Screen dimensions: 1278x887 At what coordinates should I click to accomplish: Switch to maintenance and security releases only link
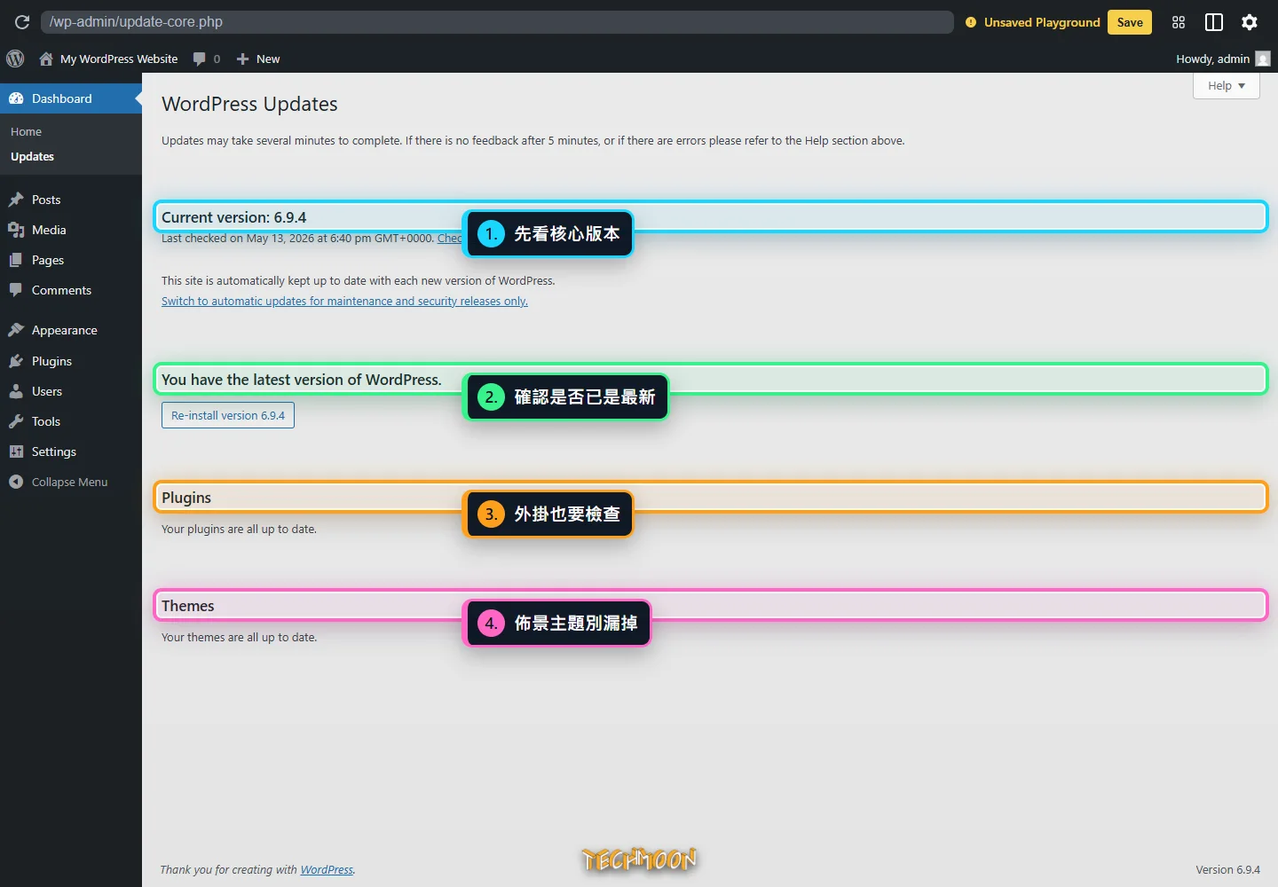tap(344, 301)
